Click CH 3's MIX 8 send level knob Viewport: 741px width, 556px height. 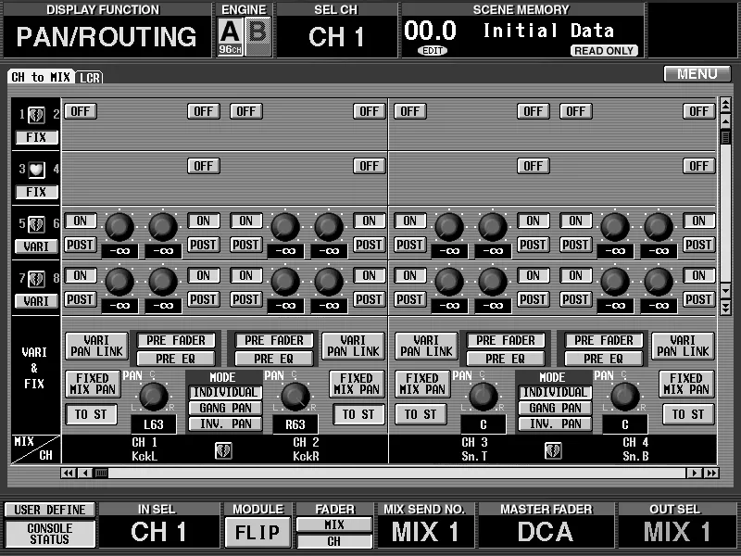tap(493, 281)
